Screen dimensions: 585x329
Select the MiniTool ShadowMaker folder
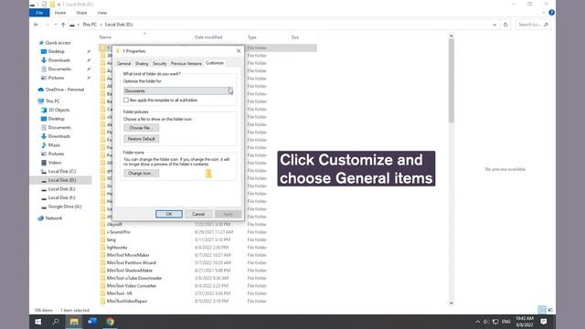[x=130, y=271]
